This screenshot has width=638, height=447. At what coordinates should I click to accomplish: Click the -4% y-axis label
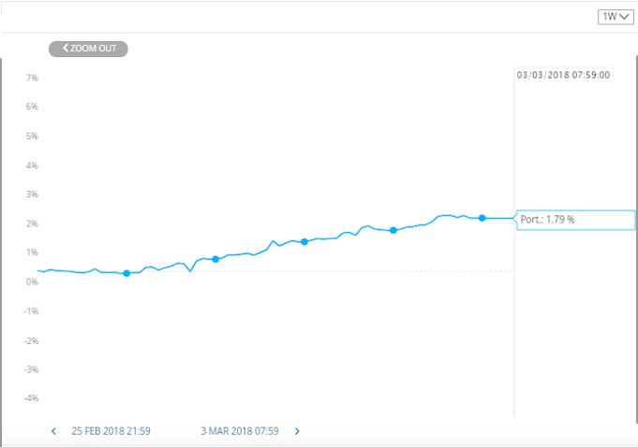click(31, 397)
